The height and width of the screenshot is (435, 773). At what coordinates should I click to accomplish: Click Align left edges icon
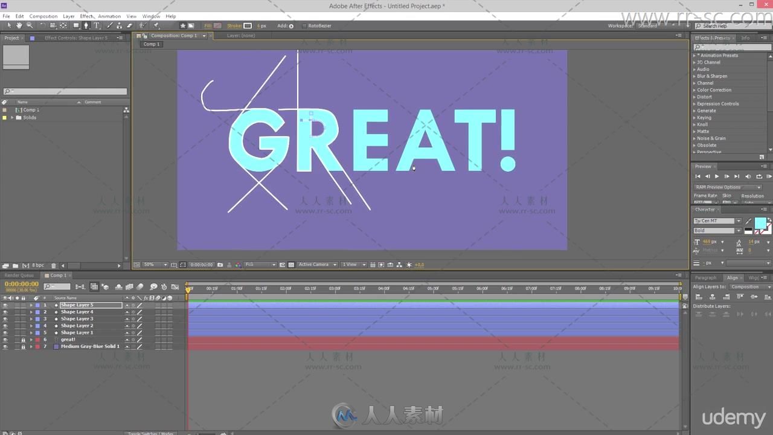click(x=699, y=297)
